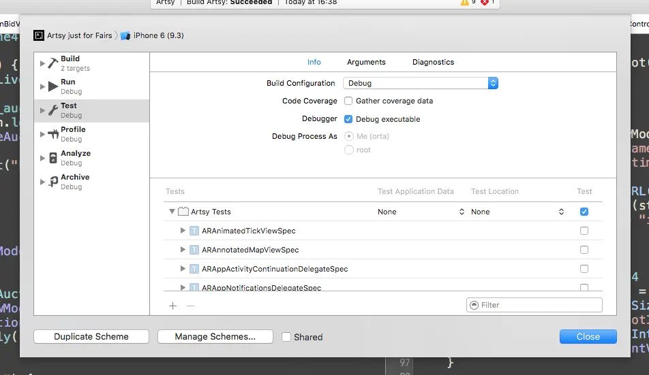This screenshot has height=375, width=649.
Task: Select the Me (orta) radio button
Action: 349,136
